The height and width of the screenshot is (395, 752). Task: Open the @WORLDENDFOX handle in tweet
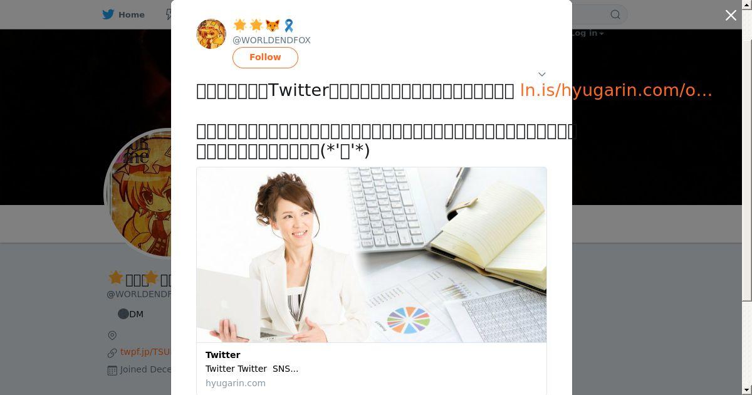[271, 40]
